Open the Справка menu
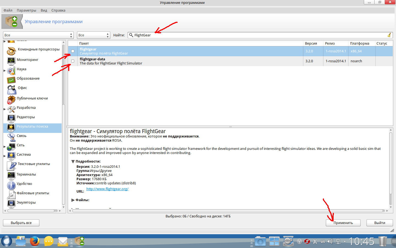 pos(58,10)
